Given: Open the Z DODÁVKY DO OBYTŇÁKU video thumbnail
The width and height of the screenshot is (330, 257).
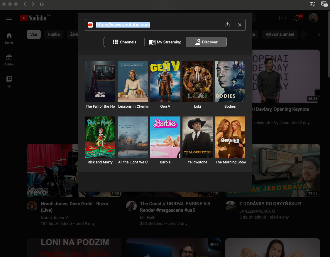Looking at the screenshot, I should point(286,170).
